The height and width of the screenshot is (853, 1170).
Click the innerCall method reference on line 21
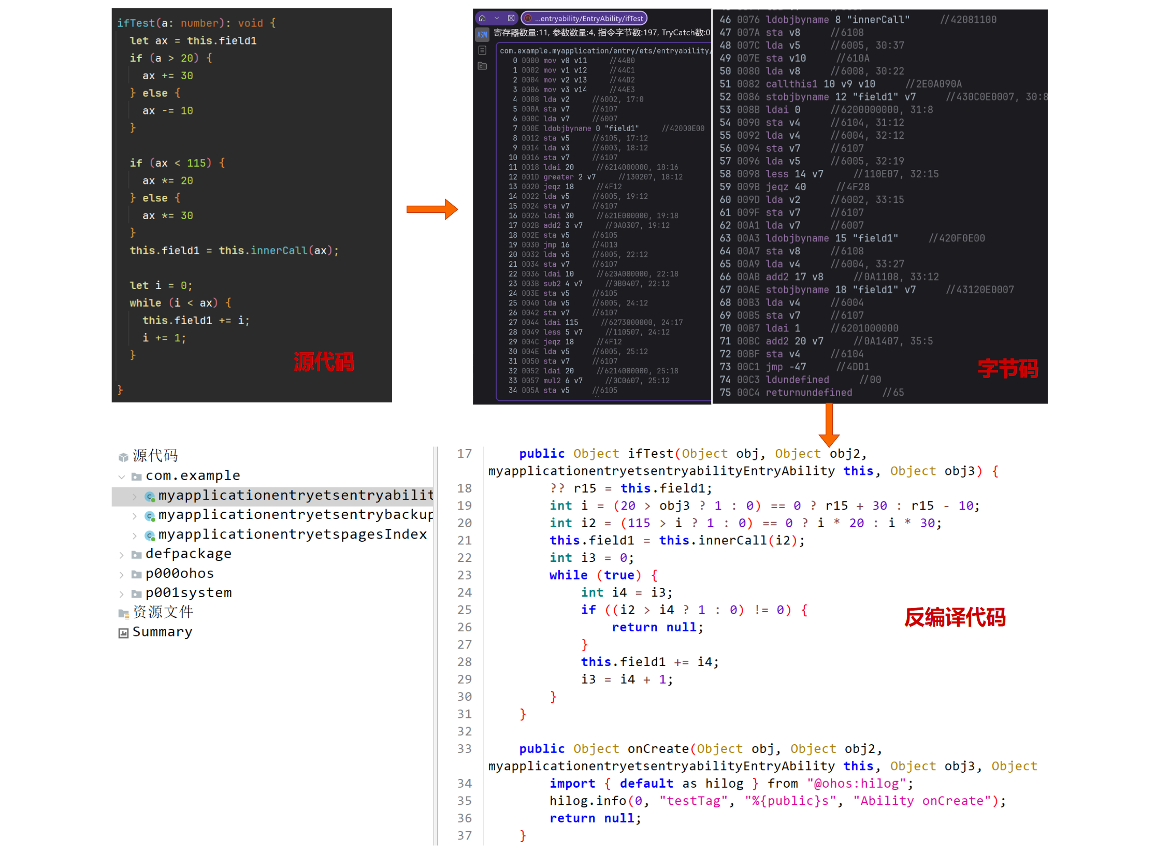click(731, 541)
